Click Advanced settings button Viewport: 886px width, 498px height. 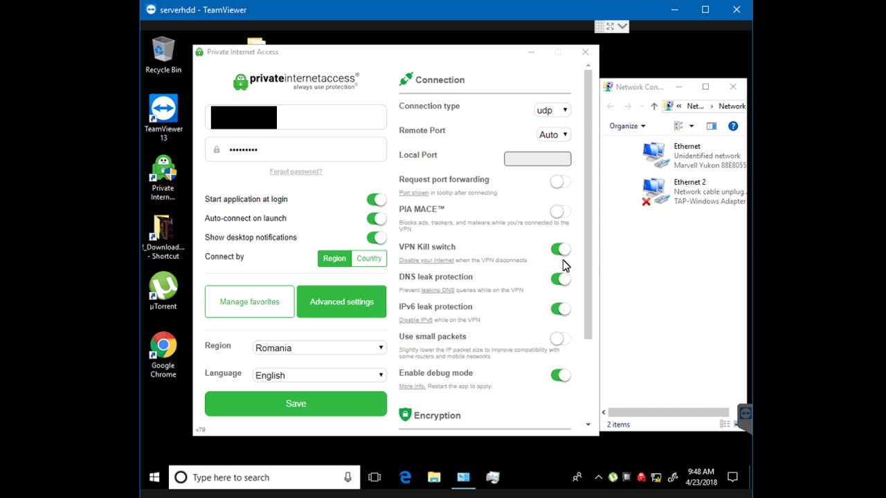coord(341,302)
